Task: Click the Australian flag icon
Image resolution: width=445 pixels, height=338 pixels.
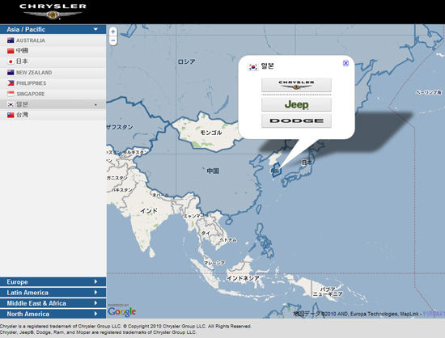Action: click(11, 40)
